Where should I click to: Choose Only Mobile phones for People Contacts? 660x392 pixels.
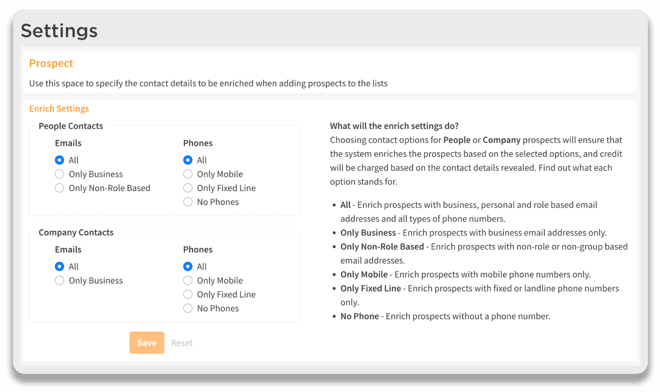coord(188,174)
